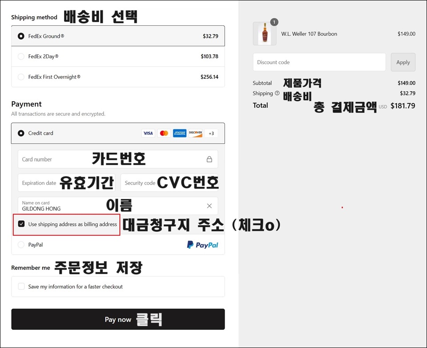Open the W.L. Weller bourbon product thumbnail
The image size is (427, 348).
point(264,34)
